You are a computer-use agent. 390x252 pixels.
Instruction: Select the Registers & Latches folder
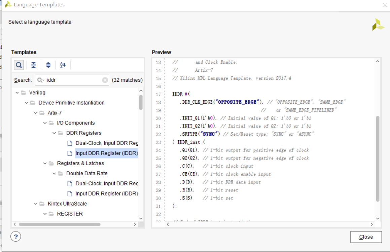(80, 163)
